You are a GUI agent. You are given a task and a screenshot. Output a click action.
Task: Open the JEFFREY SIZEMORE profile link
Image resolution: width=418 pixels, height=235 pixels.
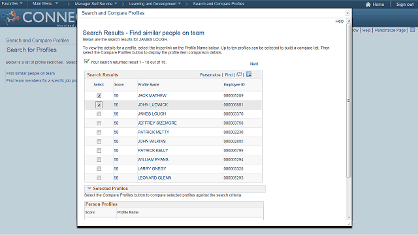click(157, 123)
